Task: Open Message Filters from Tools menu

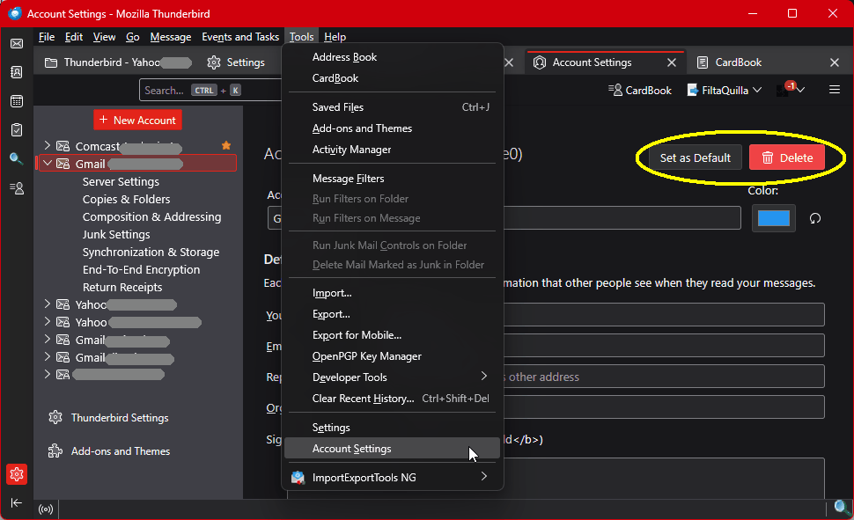Action: click(392, 179)
